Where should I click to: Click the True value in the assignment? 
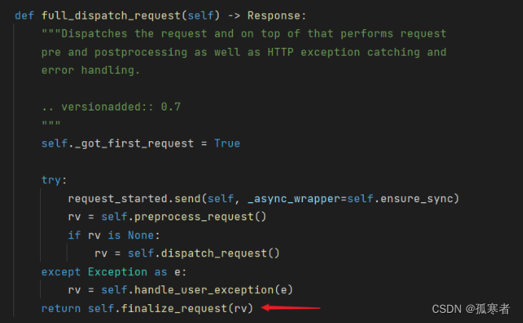tap(227, 143)
